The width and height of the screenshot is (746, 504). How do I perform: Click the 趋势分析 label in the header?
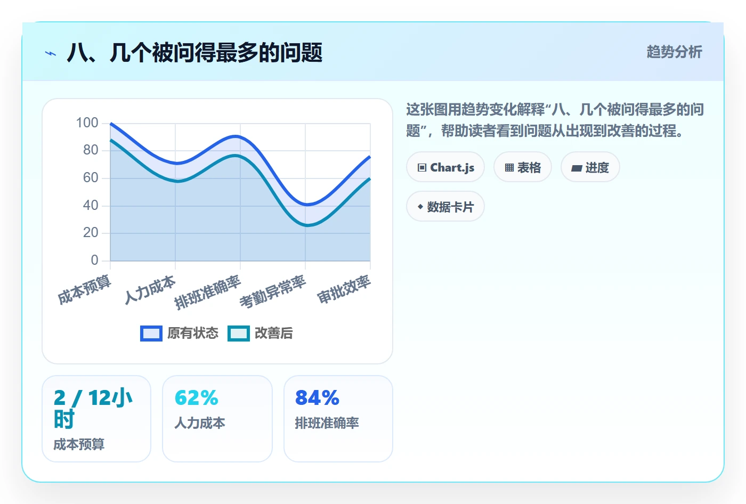675,52
